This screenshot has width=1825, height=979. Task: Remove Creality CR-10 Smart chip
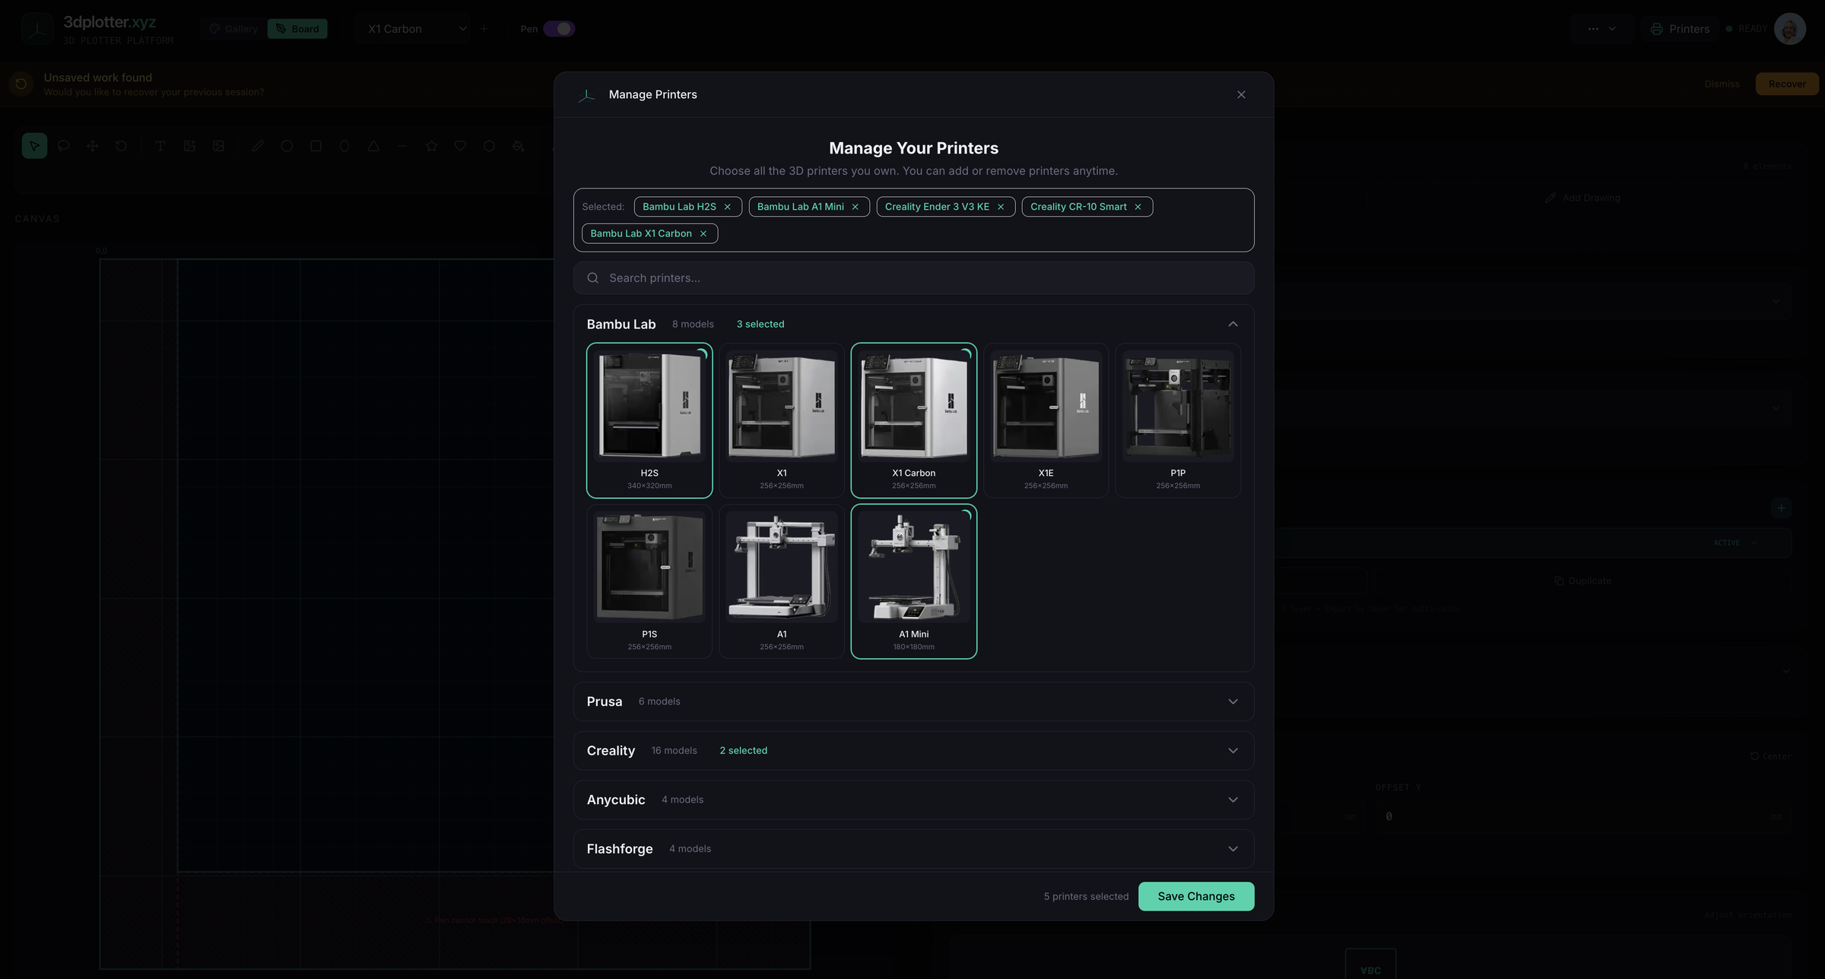[x=1138, y=207]
